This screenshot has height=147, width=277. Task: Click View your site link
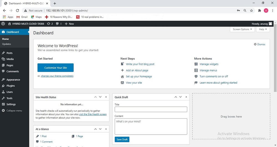134,83
